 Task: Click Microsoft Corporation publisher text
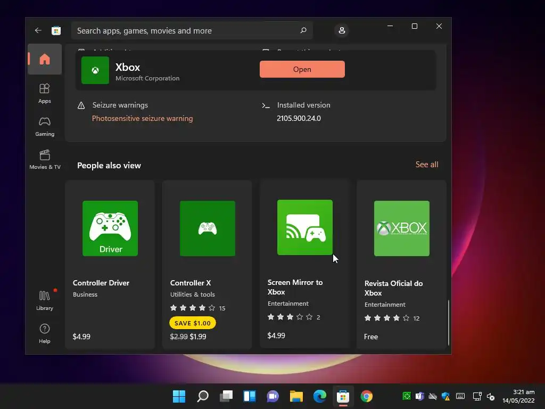pyautogui.click(x=147, y=78)
